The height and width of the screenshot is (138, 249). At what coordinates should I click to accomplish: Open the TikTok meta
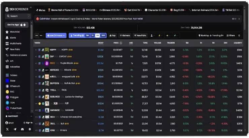[x=231, y=10]
